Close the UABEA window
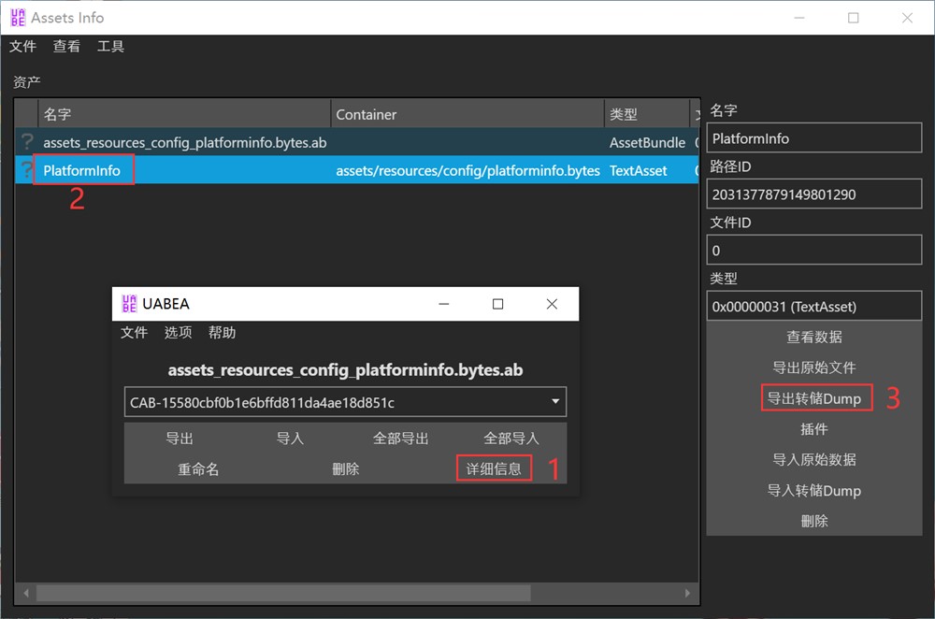935x619 pixels. click(553, 304)
